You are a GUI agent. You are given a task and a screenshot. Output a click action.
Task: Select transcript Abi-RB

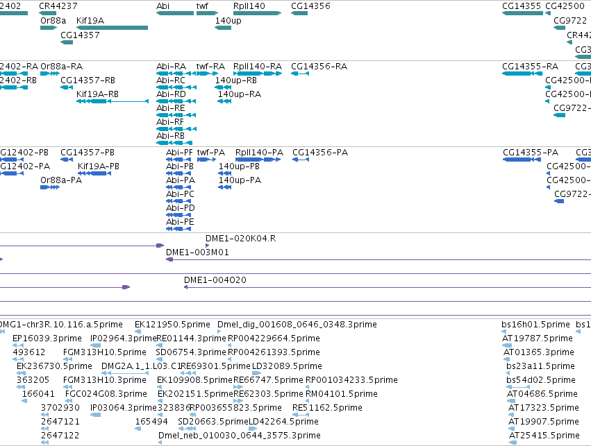tap(174, 143)
